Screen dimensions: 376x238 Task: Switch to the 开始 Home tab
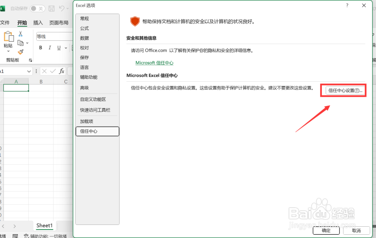tap(22, 23)
